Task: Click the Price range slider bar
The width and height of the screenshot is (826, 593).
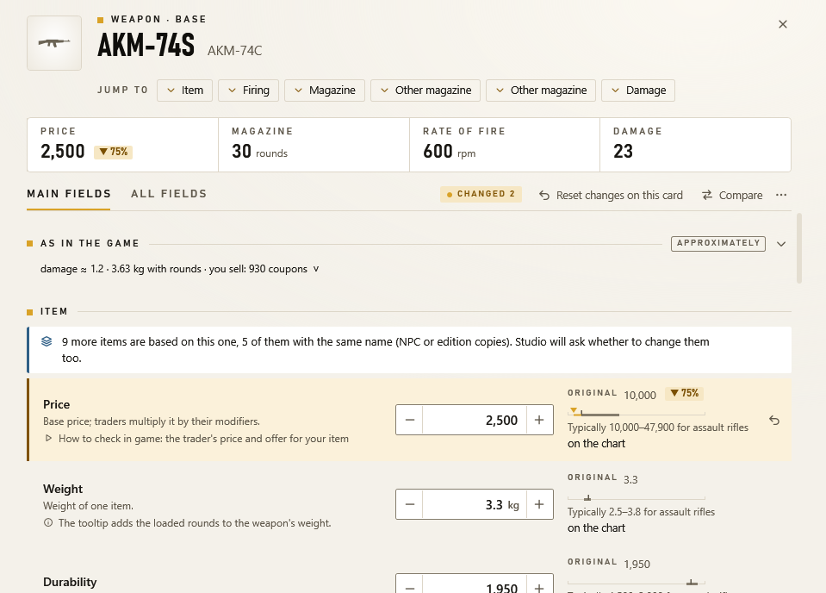Action: (x=636, y=414)
